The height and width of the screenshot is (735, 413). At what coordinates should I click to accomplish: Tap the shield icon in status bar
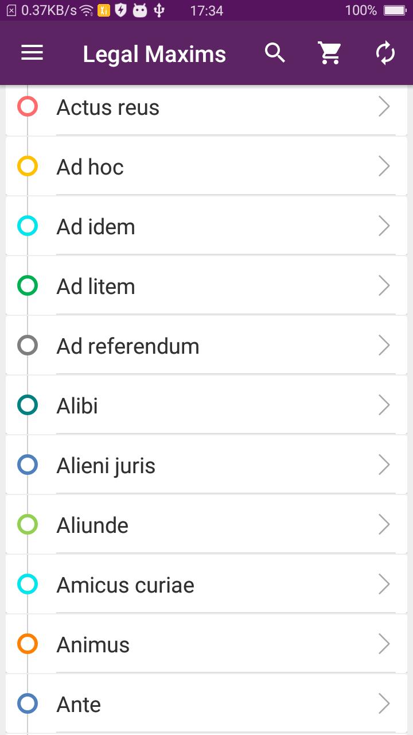pos(120,10)
